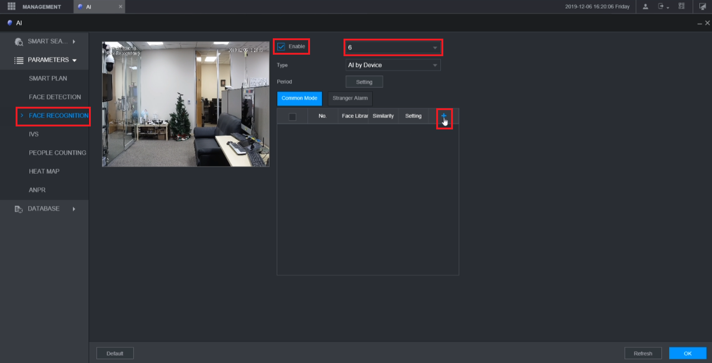Click the date and time display
The image size is (712, 363).
(597, 7)
